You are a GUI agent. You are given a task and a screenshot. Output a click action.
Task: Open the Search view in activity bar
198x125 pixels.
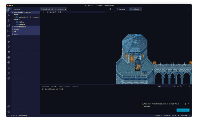pos(9,15)
